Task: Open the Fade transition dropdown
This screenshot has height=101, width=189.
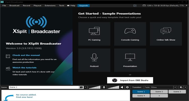Action: tap(175, 87)
